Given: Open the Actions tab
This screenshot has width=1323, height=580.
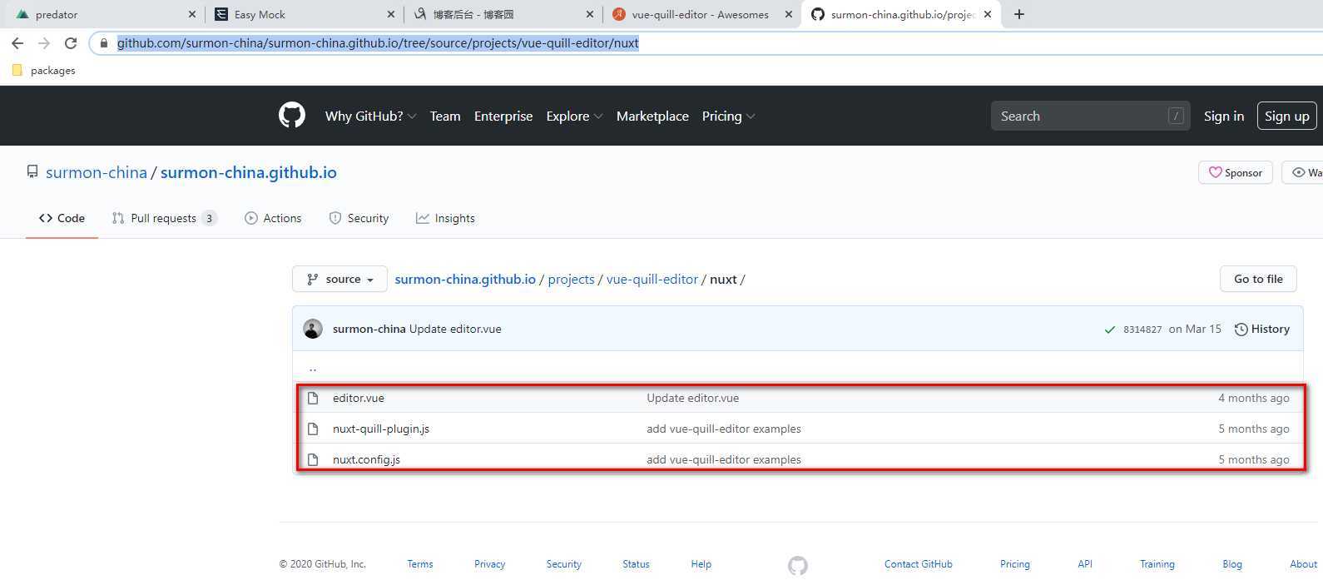Looking at the screenshot, I should click(x=273, y=218).
